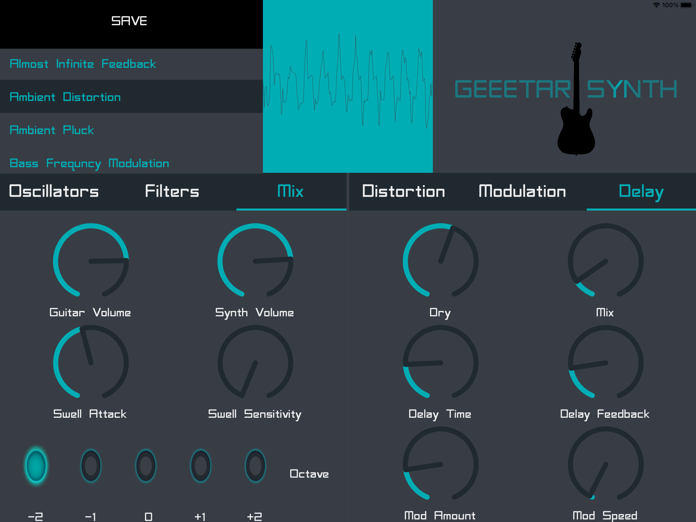696x522 pixels.
Task: Click the waveform display
Action: [348, 86]
